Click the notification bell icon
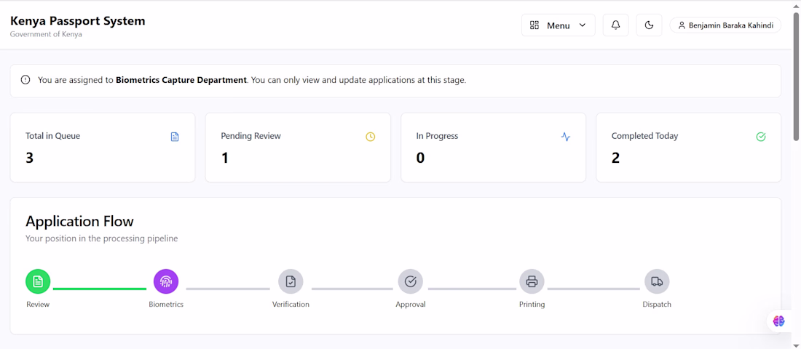Image resolution: width=801 pixels, height=349 pixels. pyautogui.click(x=615, y=25)
